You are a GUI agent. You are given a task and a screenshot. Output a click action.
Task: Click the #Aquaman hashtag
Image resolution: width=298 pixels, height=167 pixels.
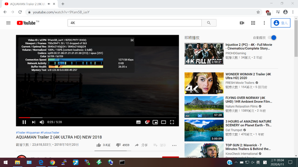pyautogui.click(x=33, y=132)
